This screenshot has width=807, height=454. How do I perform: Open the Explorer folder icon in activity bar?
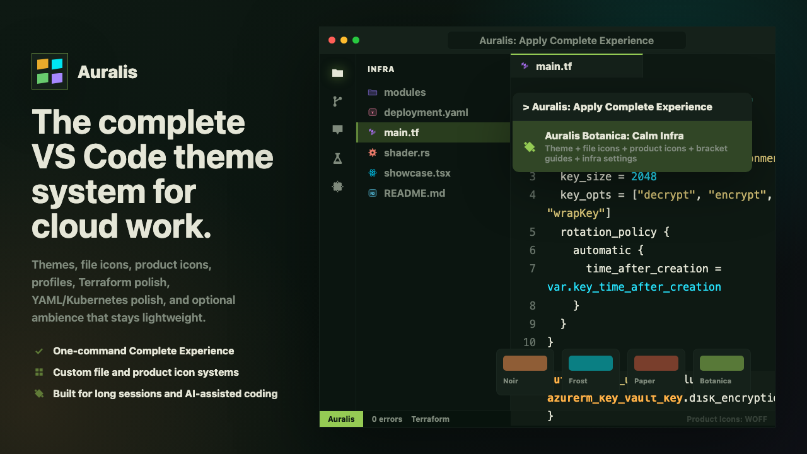coord(337,73)
